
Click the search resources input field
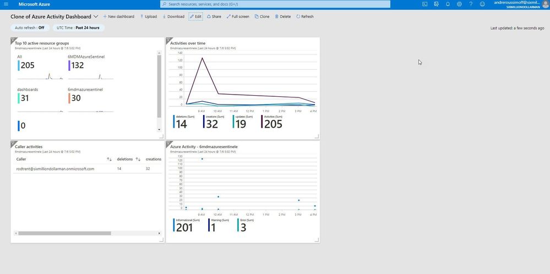(275, 4)
